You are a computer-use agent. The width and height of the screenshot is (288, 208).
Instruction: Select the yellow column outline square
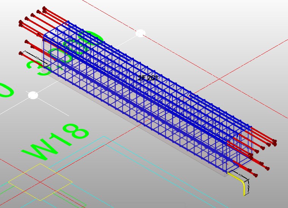click(x=40, y=182)
